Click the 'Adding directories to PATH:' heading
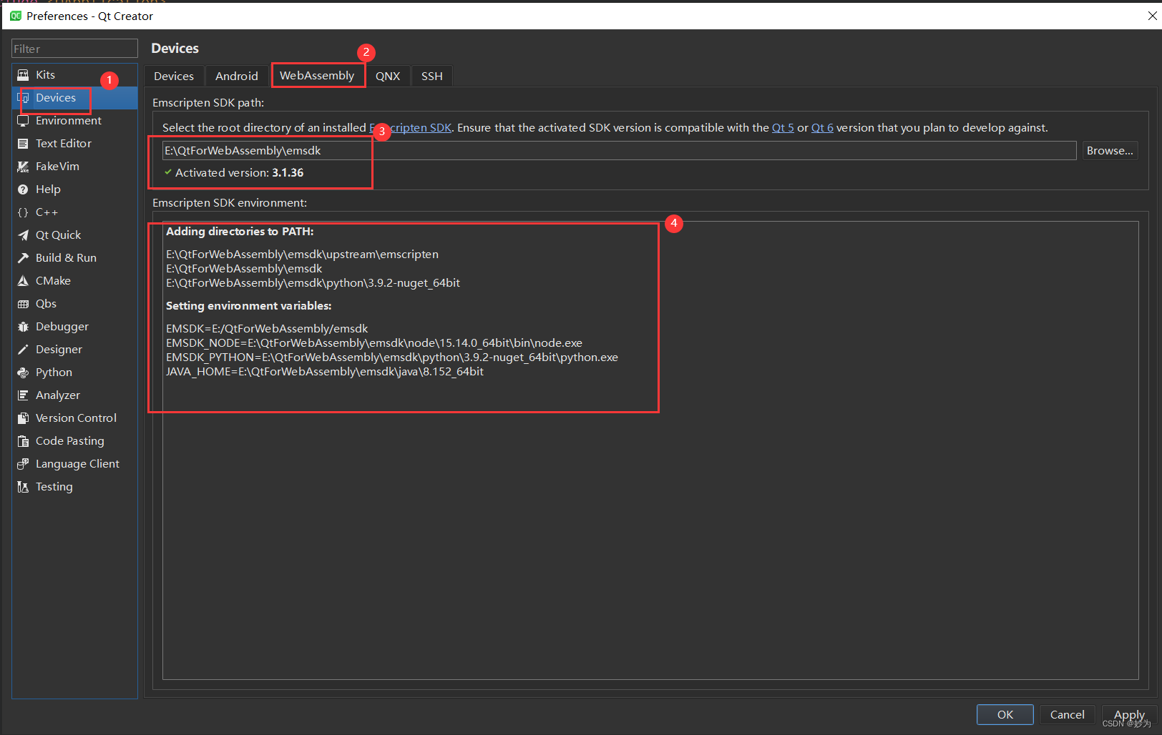1162x735 pixels. pos(240,232)
